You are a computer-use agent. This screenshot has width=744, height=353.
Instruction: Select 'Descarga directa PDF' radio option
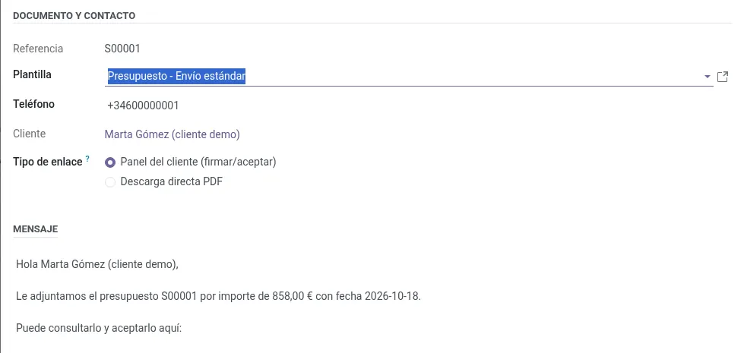[x=110, y=182]
